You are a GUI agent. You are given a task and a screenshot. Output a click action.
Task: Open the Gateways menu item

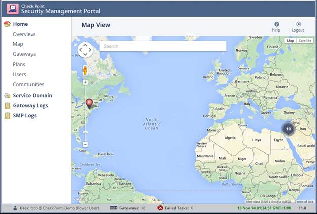24,54
